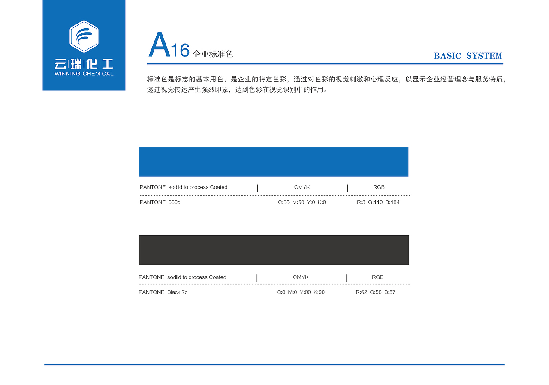Click the dark Black 7c color swatch
This screenshot has width=549, height=385.
click(x=274, y=250)
